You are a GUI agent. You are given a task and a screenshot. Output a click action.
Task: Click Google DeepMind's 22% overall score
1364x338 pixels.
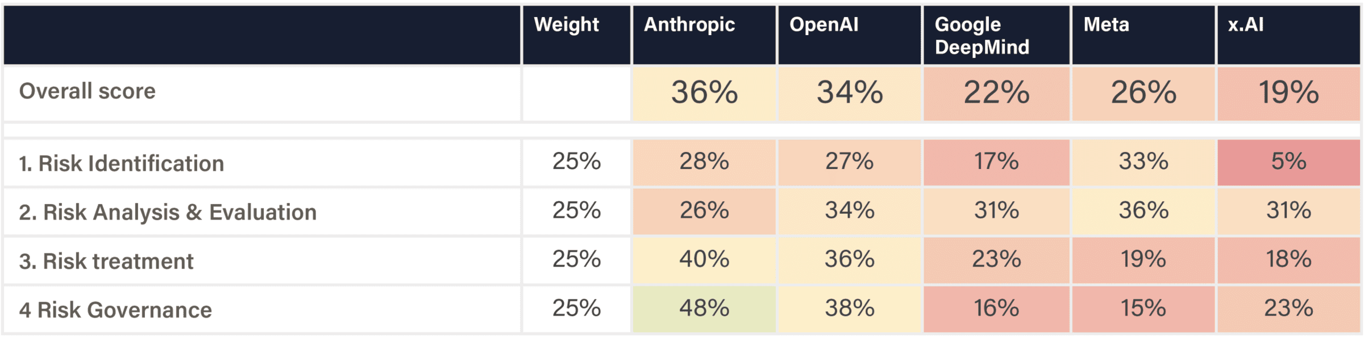(x=996, y=92)
